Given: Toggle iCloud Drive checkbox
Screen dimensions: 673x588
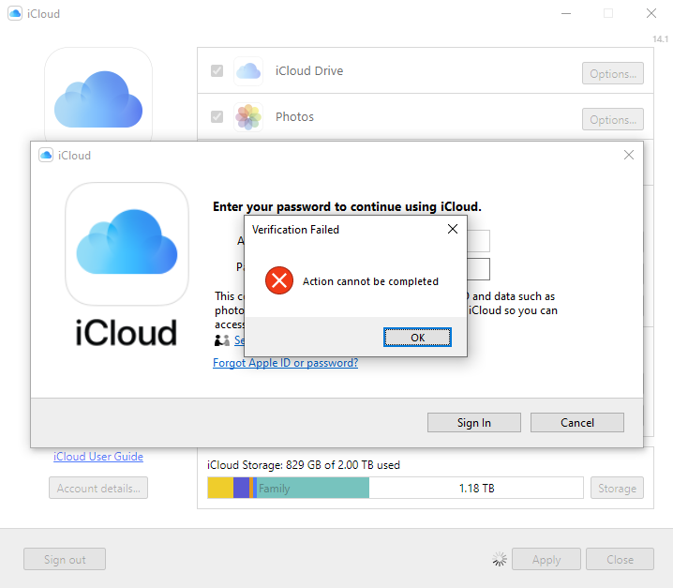Looking at the screenshot, I should tap(217, 70).
